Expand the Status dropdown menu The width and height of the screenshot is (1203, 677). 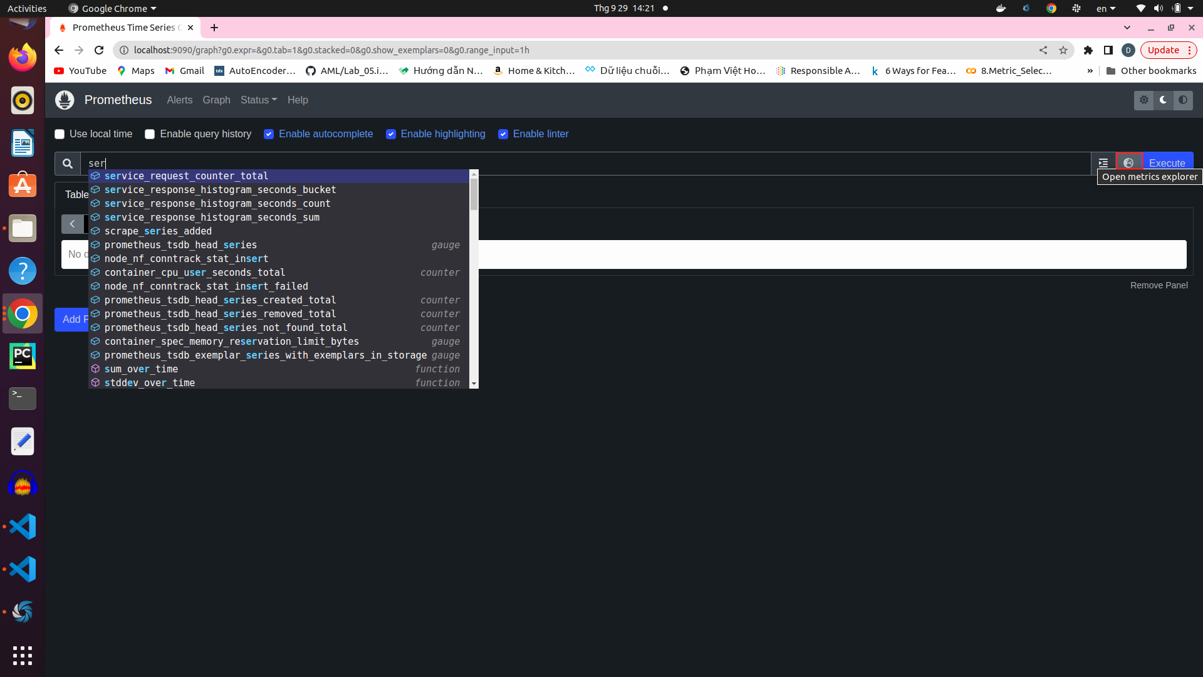point(258,100)
